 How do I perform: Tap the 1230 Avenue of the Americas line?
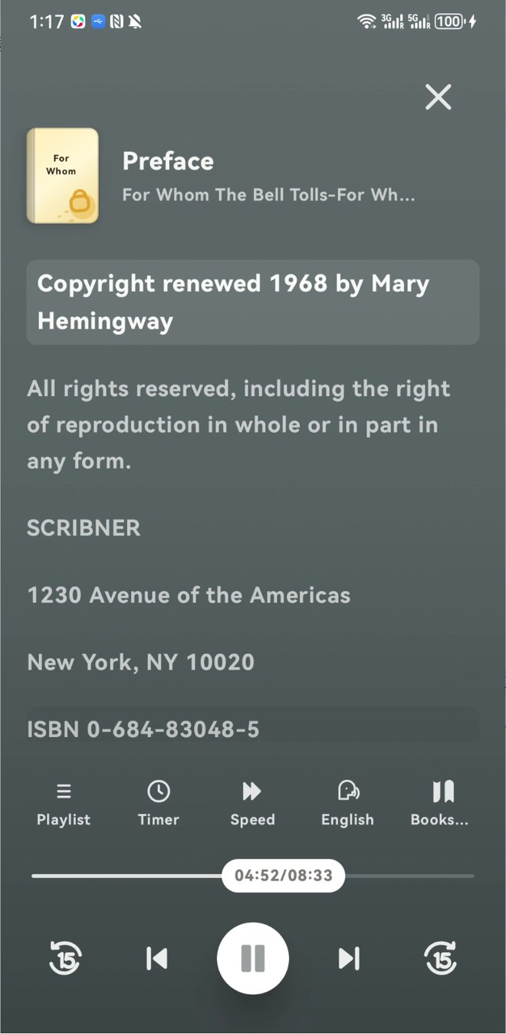tap(189, 595)
